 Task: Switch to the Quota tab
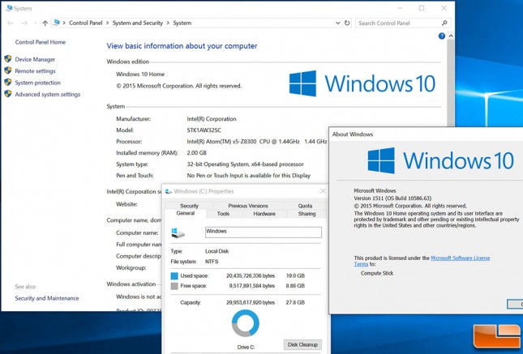305,206
